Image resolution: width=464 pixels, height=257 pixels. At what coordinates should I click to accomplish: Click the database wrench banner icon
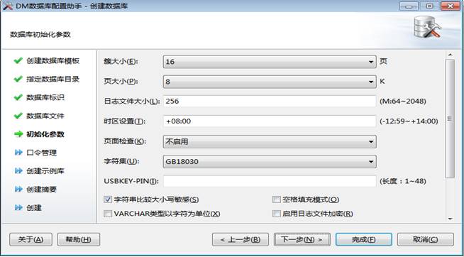[x=427, y=27]
